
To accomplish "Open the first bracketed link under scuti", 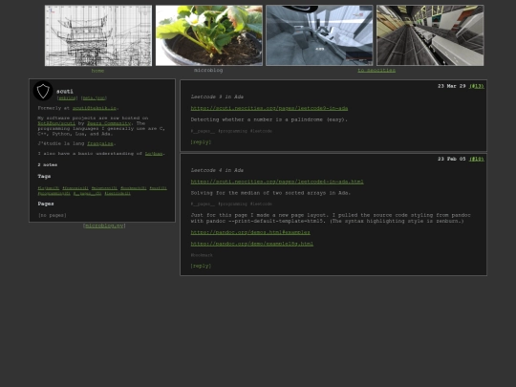I will [67, 98].
